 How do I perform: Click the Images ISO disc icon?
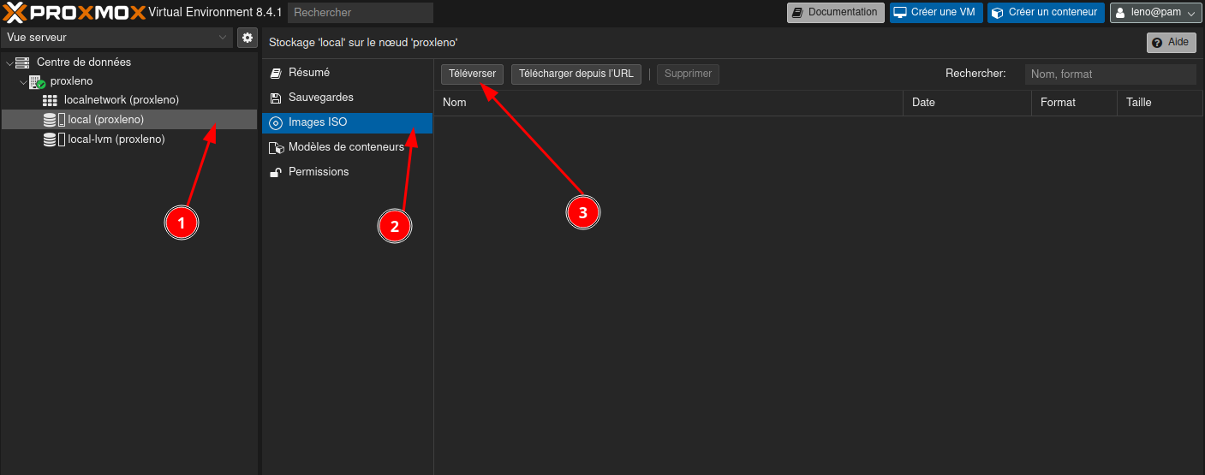coord(276,123)
